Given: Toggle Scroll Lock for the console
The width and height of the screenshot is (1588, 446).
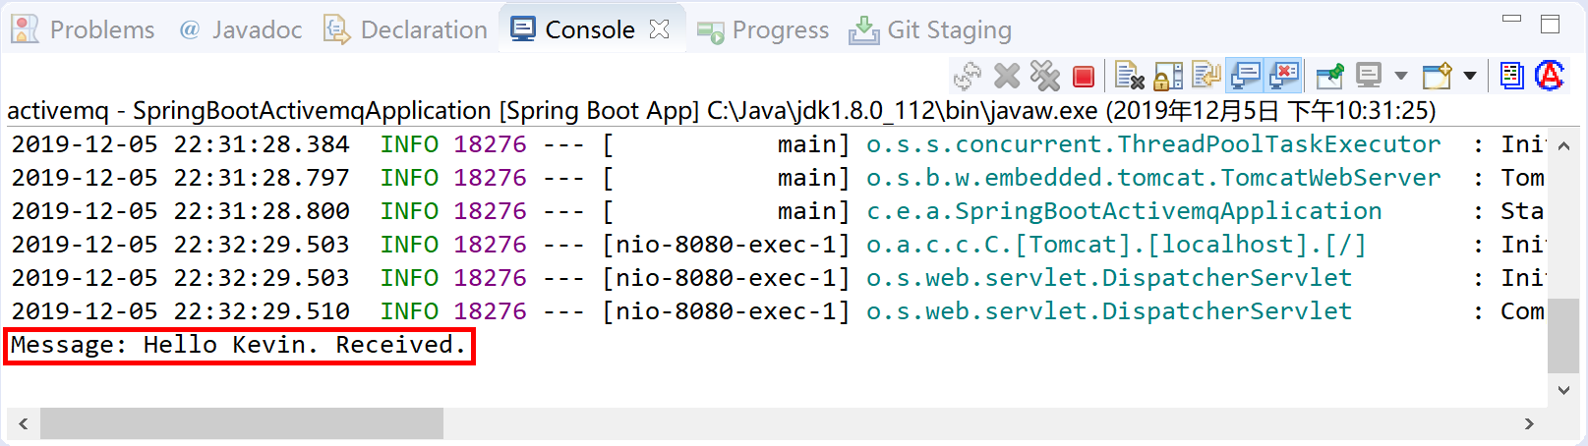Looking at the screenshot, I should pyautogui.click(x=1168, y=76).
